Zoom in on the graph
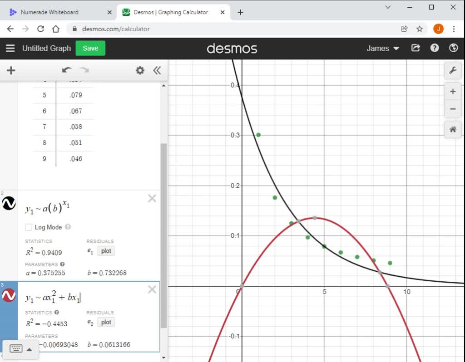Viewport: 465px width, 362px height. pyautogui.click(x=453, y=92)
